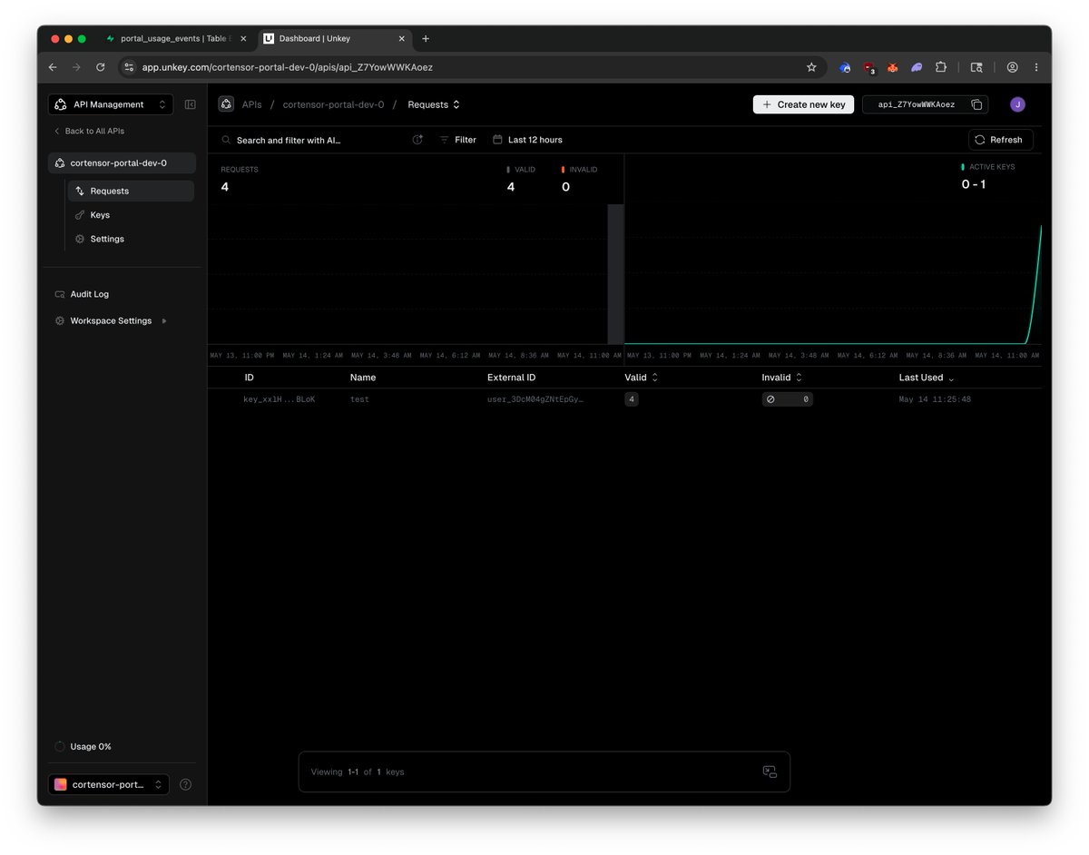This screenshot has width=1089, height=855.
Task: Copy the api_Z7YowWWKAoez ID
Action: pyautogui.click(x=976, y=104)
